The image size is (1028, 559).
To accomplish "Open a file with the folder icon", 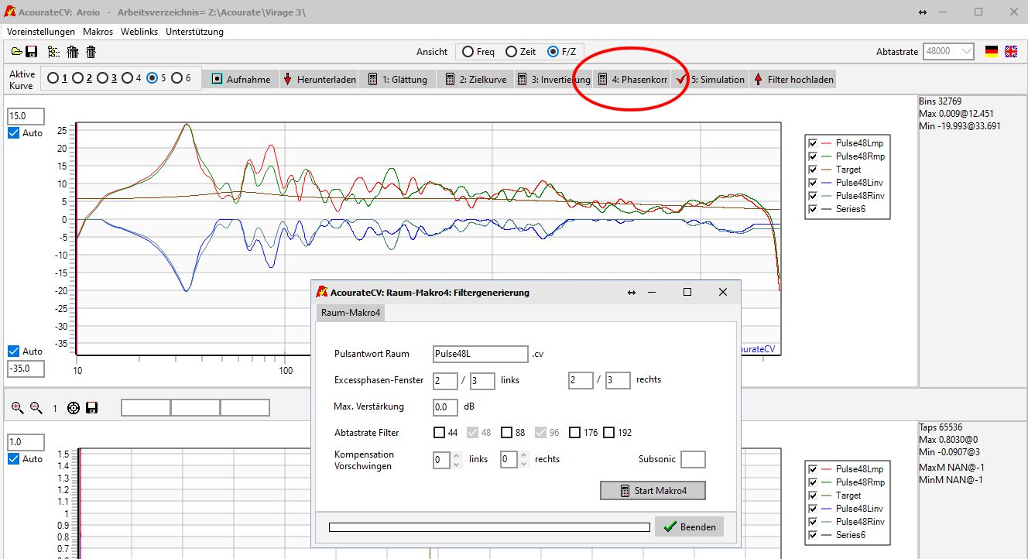I will coord(17,52).
